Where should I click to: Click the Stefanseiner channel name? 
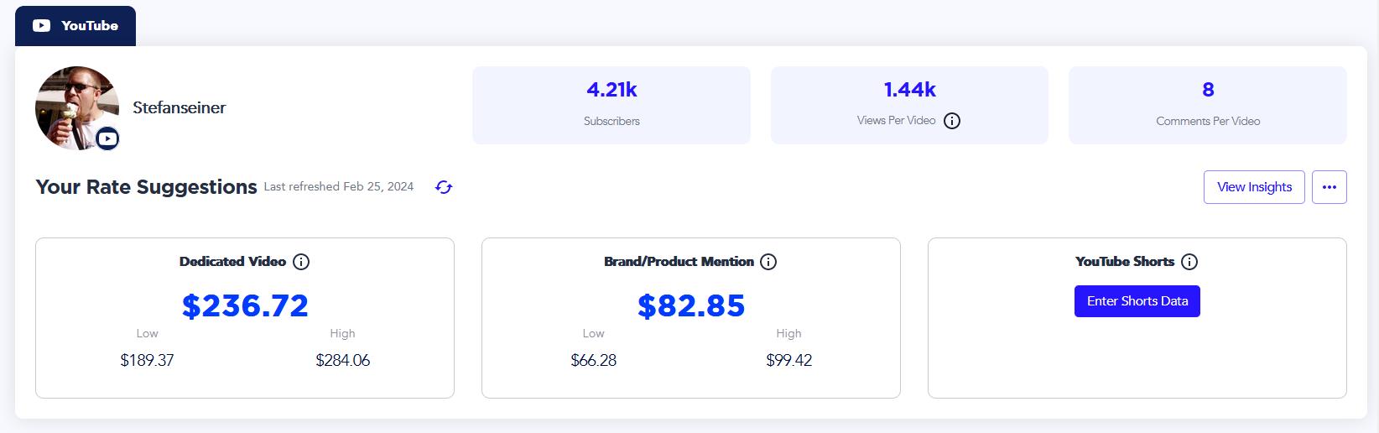179,107
